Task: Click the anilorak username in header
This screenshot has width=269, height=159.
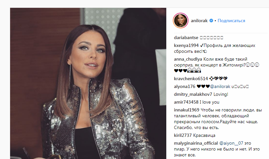Action: (x=199, y=21)
